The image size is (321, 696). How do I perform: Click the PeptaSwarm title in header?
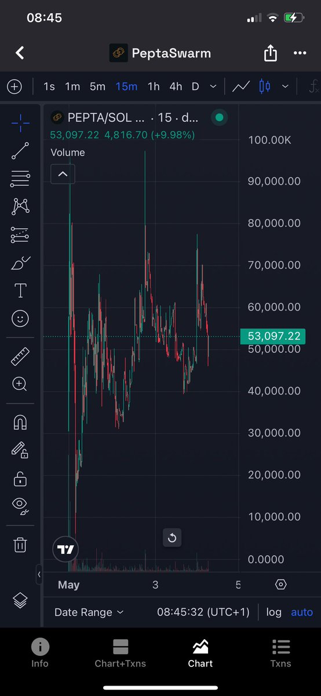tap(171, 53)
